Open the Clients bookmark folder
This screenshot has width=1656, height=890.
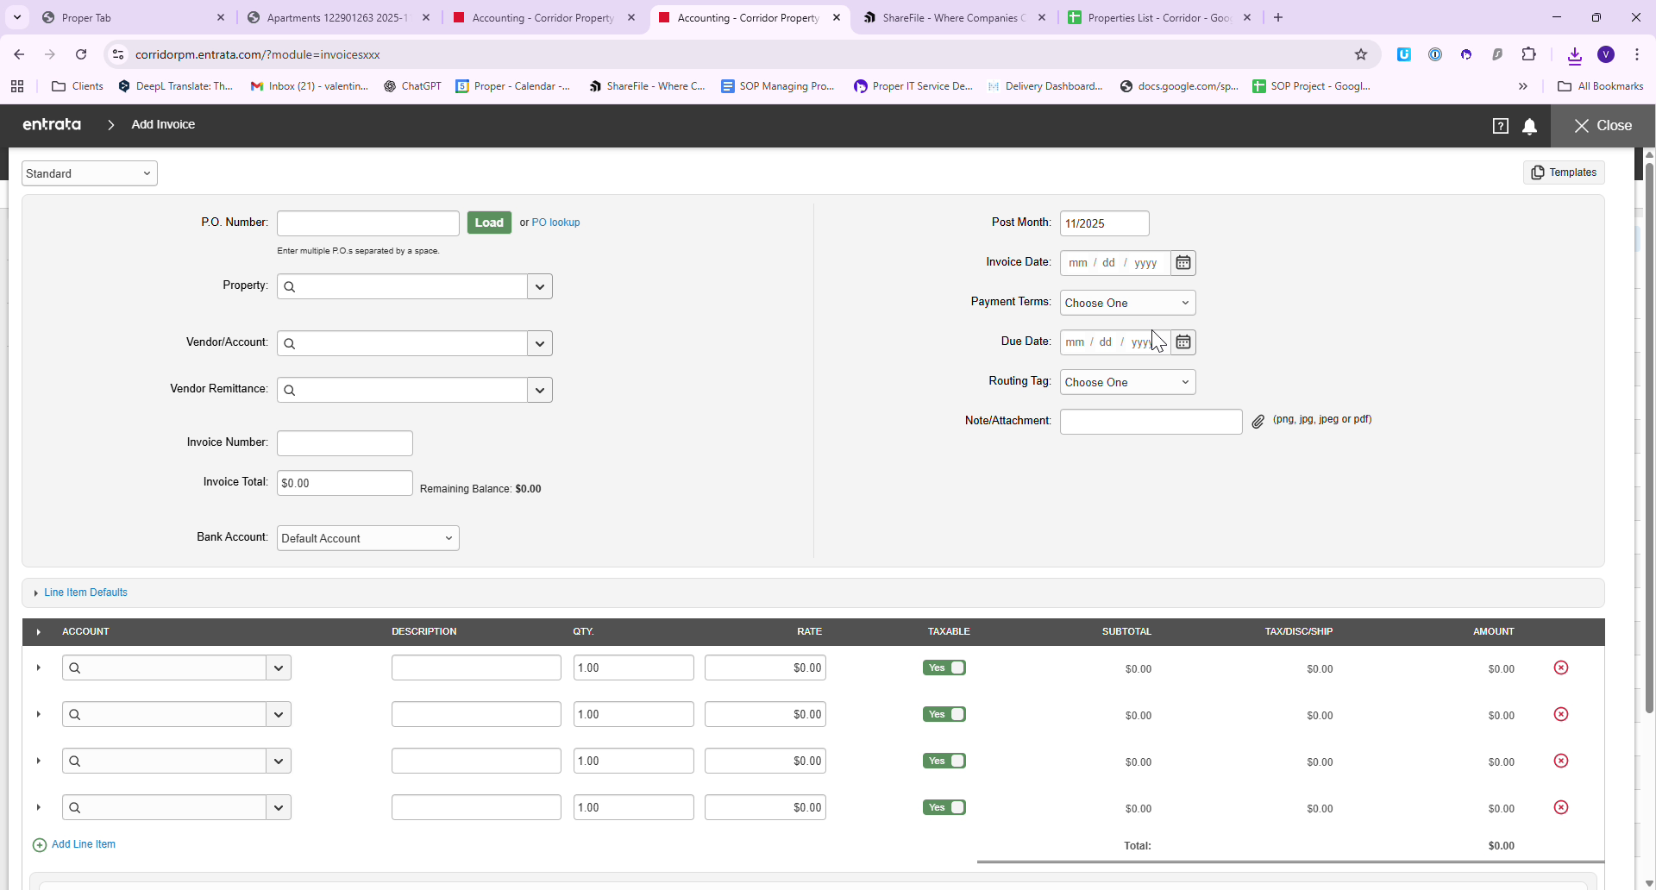78,86
